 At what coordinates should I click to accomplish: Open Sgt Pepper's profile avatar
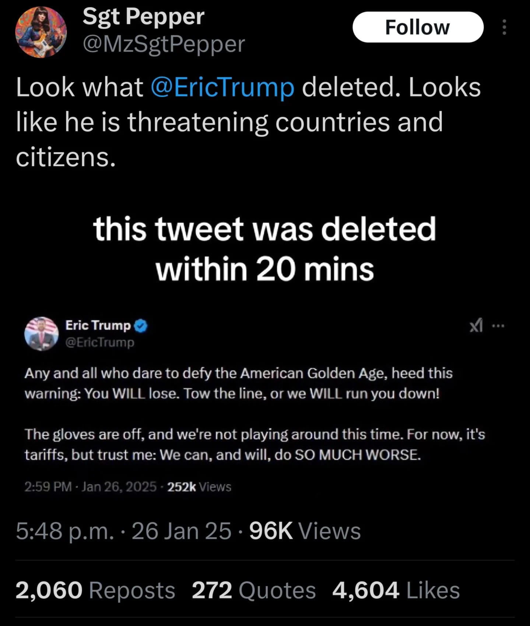(41, 32)
